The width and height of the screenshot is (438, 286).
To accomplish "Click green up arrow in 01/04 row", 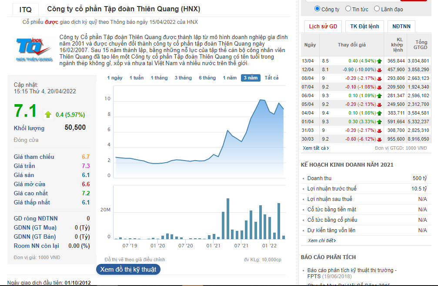I will pyautogui.click(x=379, y=122).
